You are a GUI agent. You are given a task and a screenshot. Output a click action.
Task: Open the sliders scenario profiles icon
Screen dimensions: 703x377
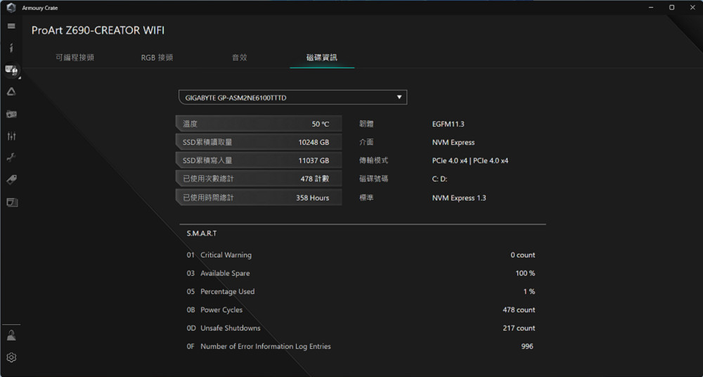coord(11,136)
